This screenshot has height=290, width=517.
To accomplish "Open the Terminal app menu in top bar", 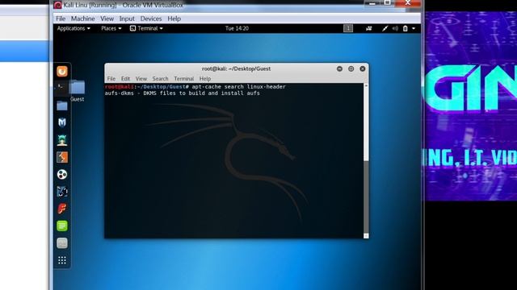I will click(x=146, y=28).
